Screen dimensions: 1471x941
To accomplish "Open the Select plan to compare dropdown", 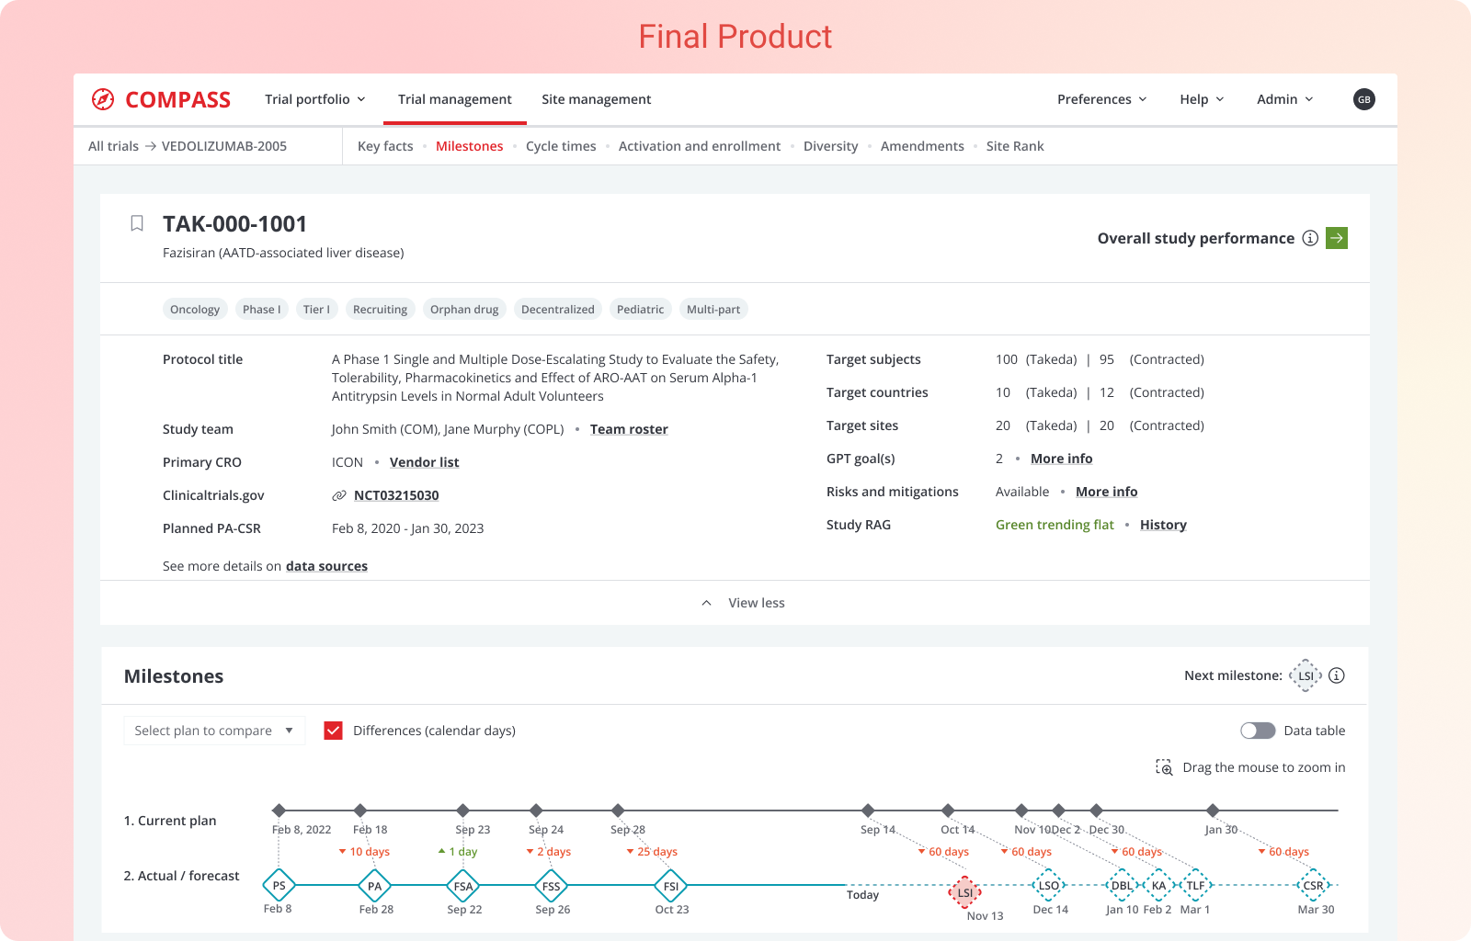I will 214,731.
